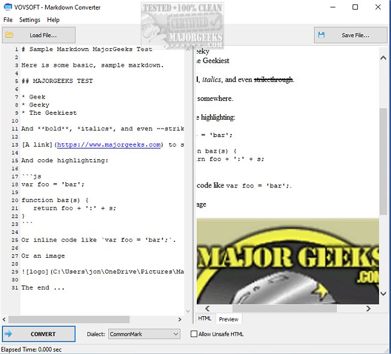Click 'the Geekiest' text in preview pane
This screenshot has height=354, width=391.
213,61
